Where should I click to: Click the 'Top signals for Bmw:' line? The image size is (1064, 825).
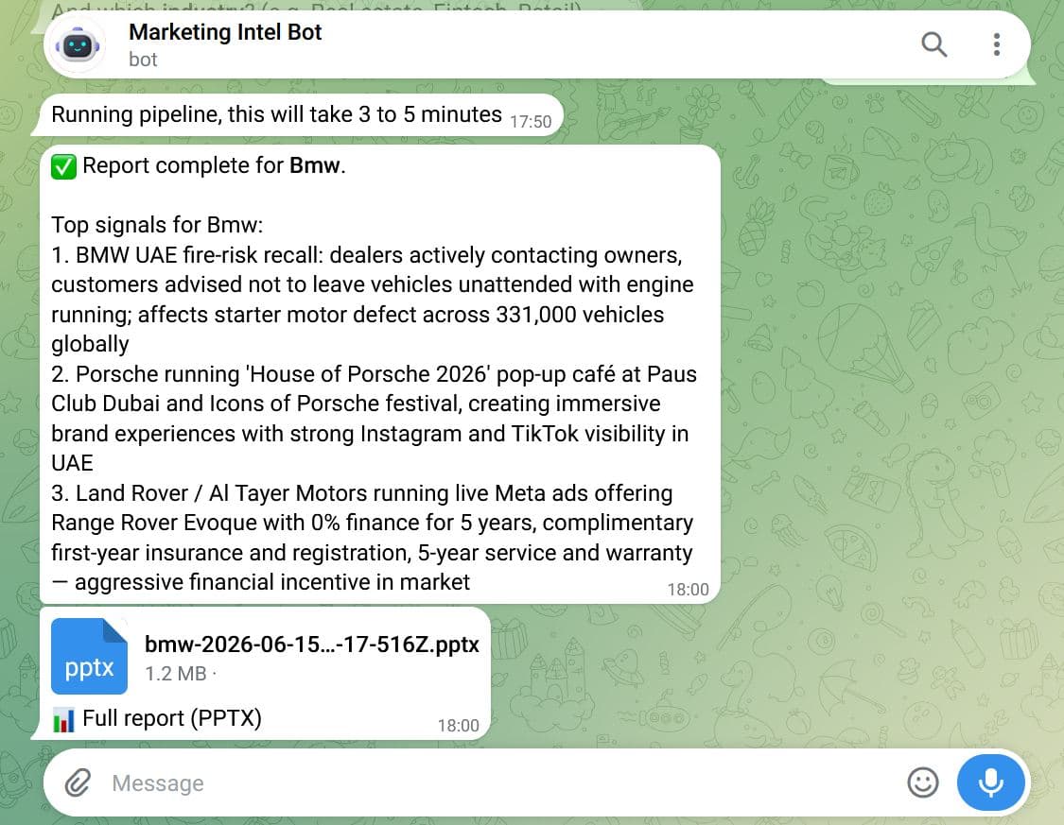click(x=157, y=224)
